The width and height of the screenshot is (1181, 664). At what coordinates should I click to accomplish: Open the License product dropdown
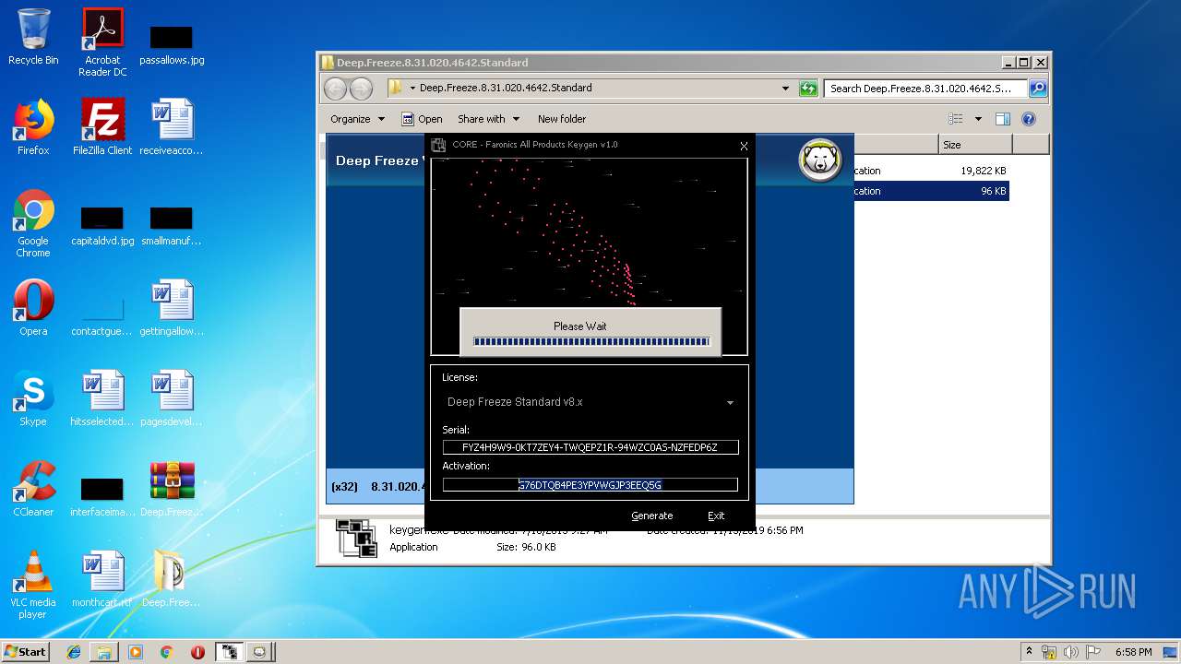click(590, 402)
